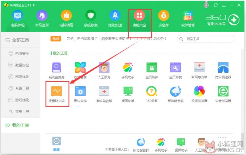Open 电脑体检 computer checkup
Image resolution: width=246 pixels, height=155 pixels.
[18, 18]
